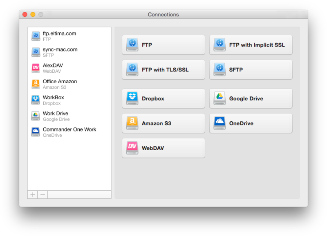Click the Dropbox logo icon in grid
The image size is (327, 236).
pos(132,98)
